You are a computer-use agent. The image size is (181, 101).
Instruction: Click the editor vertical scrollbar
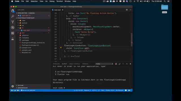[132, 40]
